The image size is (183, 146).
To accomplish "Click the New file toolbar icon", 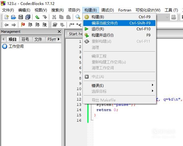I will (7, 17).
